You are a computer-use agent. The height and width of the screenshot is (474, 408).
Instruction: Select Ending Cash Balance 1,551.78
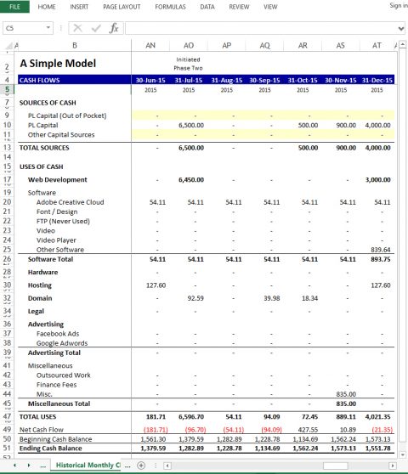377,449
